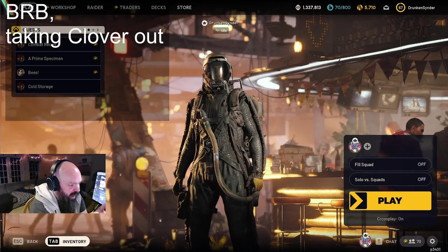Click the DrunkenSynder nameplate above the character
The width and height of the screenshot is (448, 252).
[224, 23]
